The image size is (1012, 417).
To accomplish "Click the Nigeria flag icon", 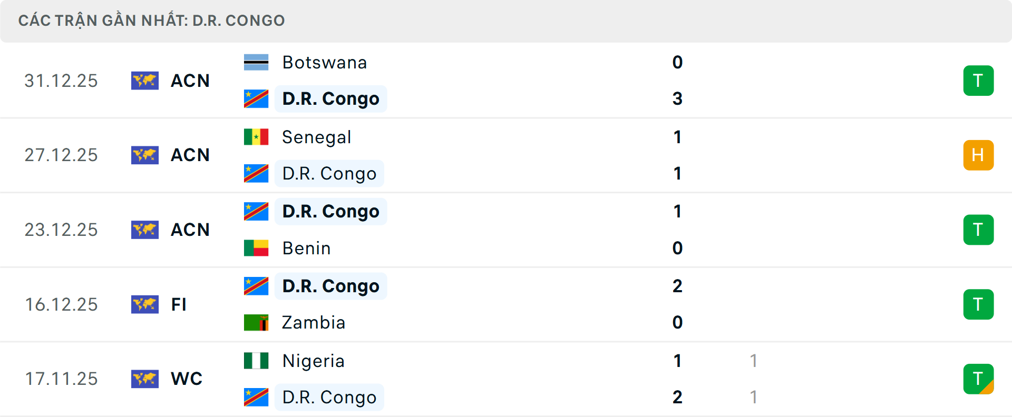I will pos(256,361).
